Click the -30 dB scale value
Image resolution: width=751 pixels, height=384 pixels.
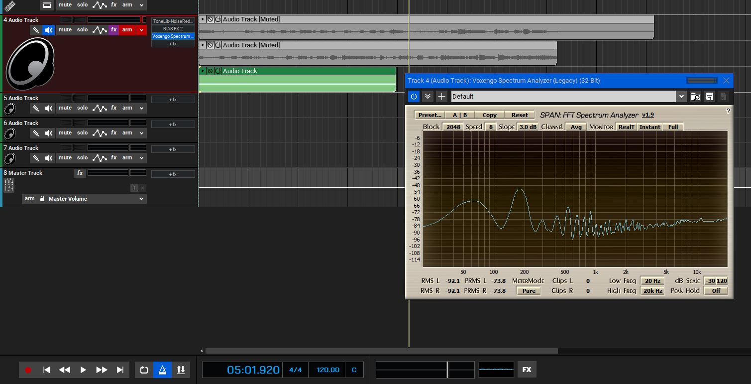[x=710, y=281]
